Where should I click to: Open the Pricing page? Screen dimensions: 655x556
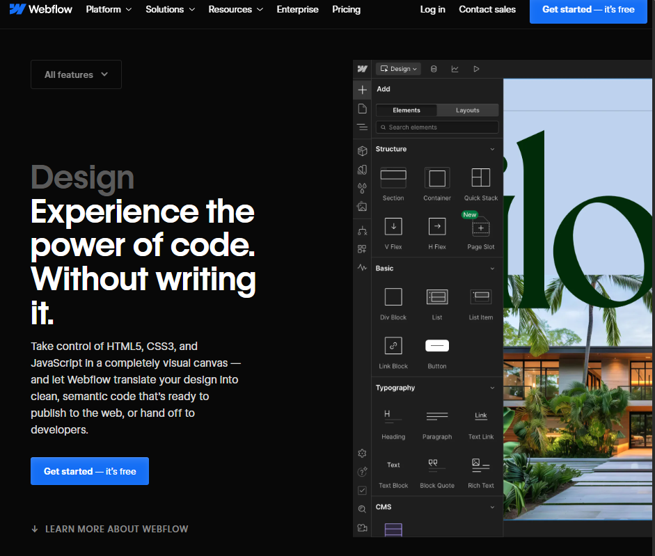[347, 9]
